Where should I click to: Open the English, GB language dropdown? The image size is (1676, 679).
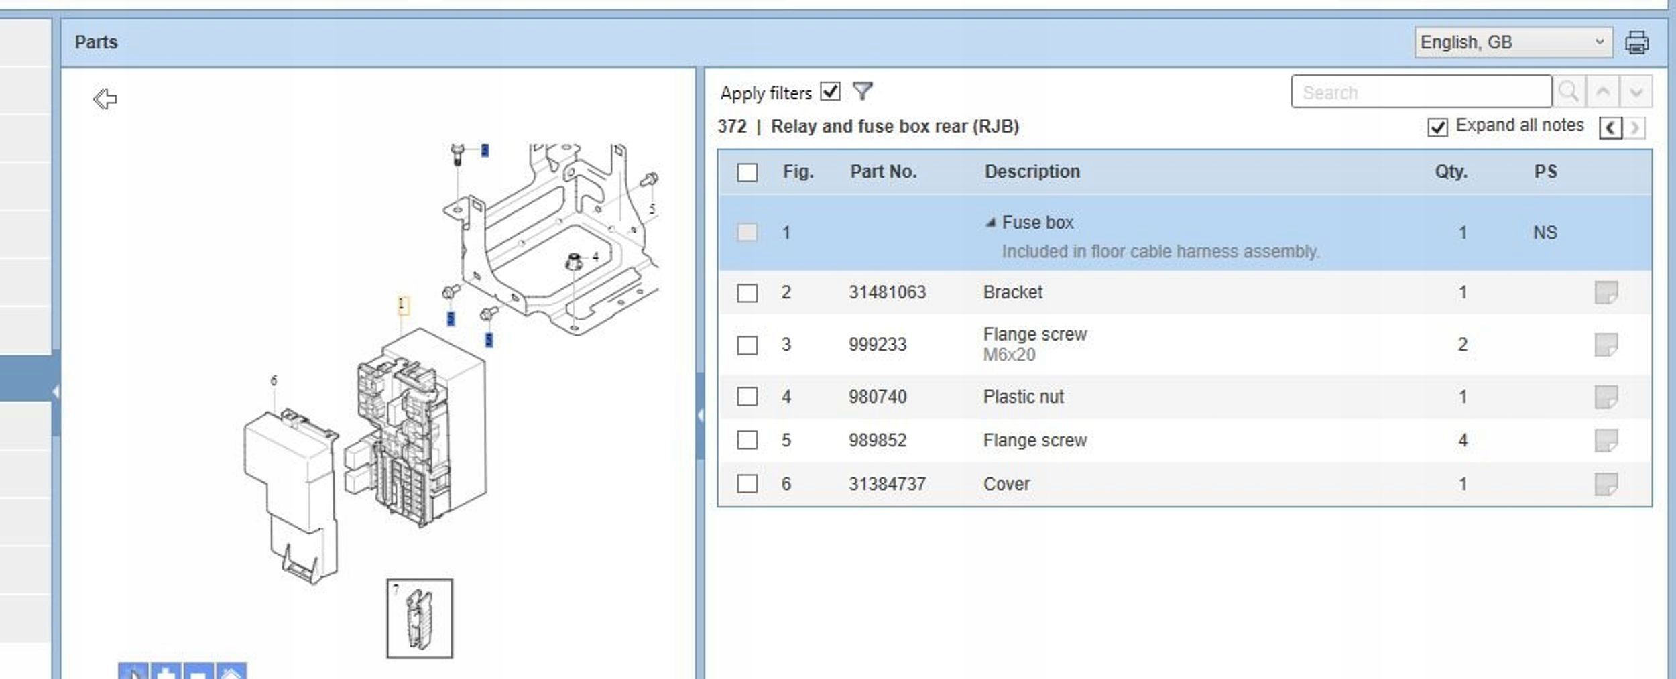pyautogui.click(x=1512, y=42)
